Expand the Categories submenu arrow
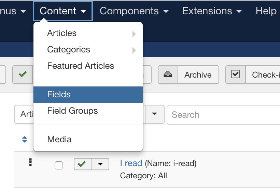Screen dimensions: 280x194 pos(134,50)
